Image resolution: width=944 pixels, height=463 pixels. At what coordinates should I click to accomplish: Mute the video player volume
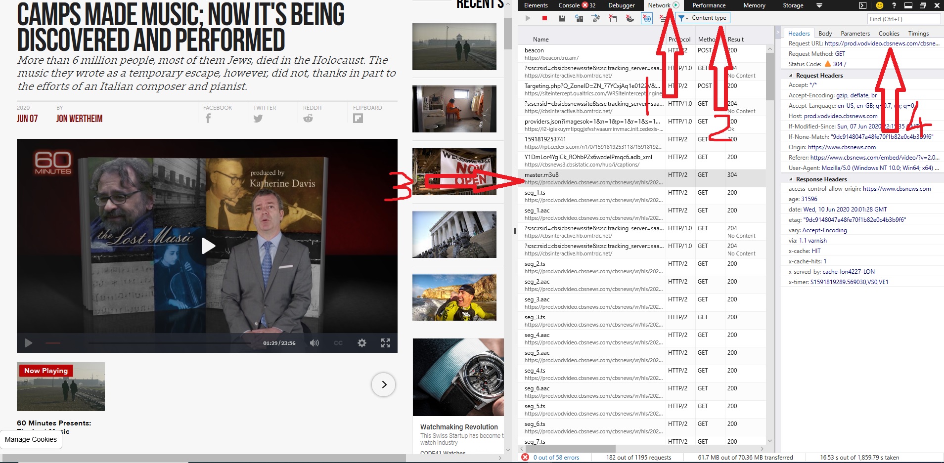[314, 343]
